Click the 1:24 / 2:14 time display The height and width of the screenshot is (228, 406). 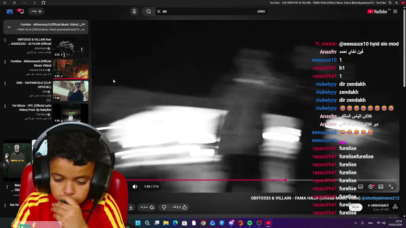click(151, 187)
